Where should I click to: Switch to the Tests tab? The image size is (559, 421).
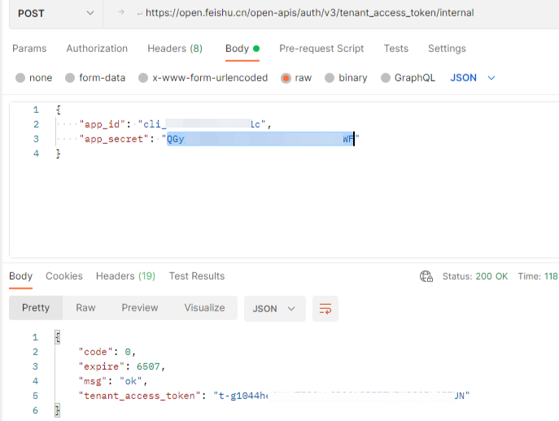[396, 49]
